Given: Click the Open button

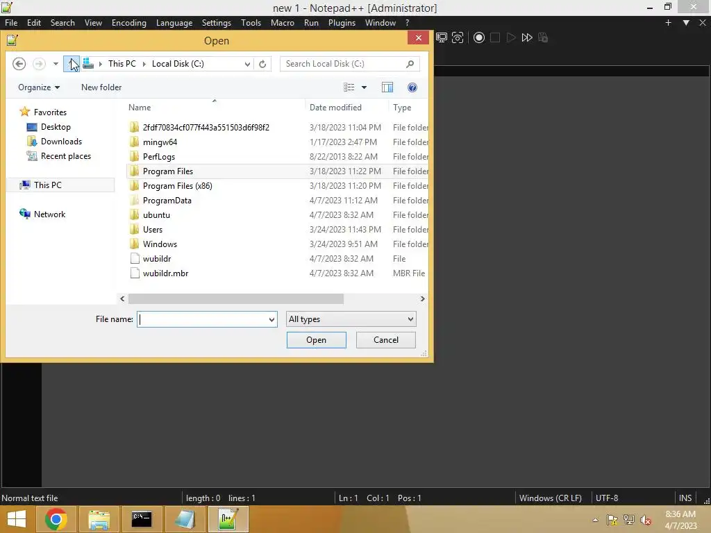Looking at the screenshot, I should [x=316, y=340].
